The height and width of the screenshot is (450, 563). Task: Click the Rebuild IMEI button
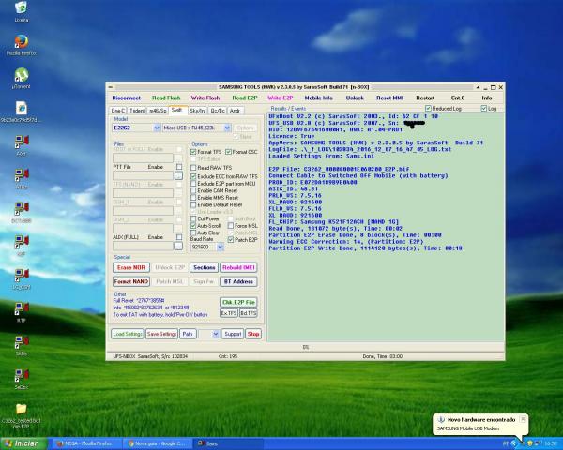238,268
